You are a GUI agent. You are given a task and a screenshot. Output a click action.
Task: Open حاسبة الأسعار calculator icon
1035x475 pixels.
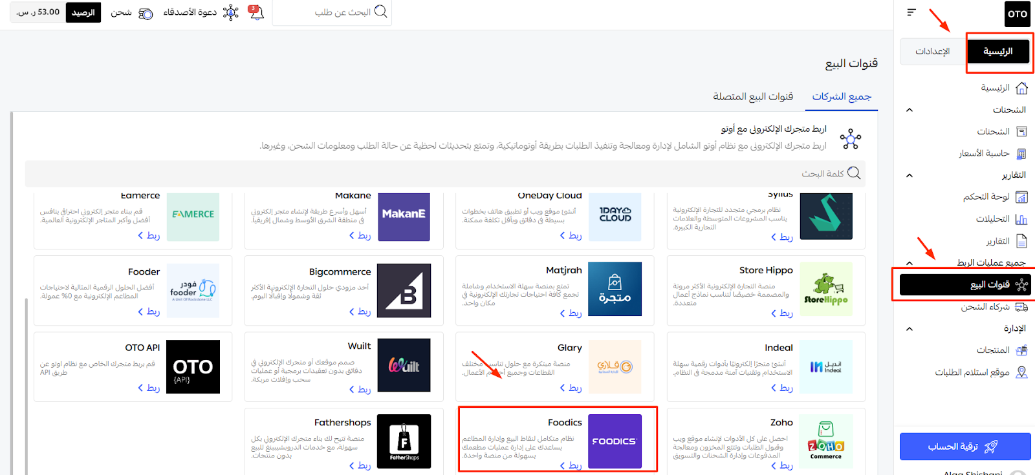click(1022, 154)
